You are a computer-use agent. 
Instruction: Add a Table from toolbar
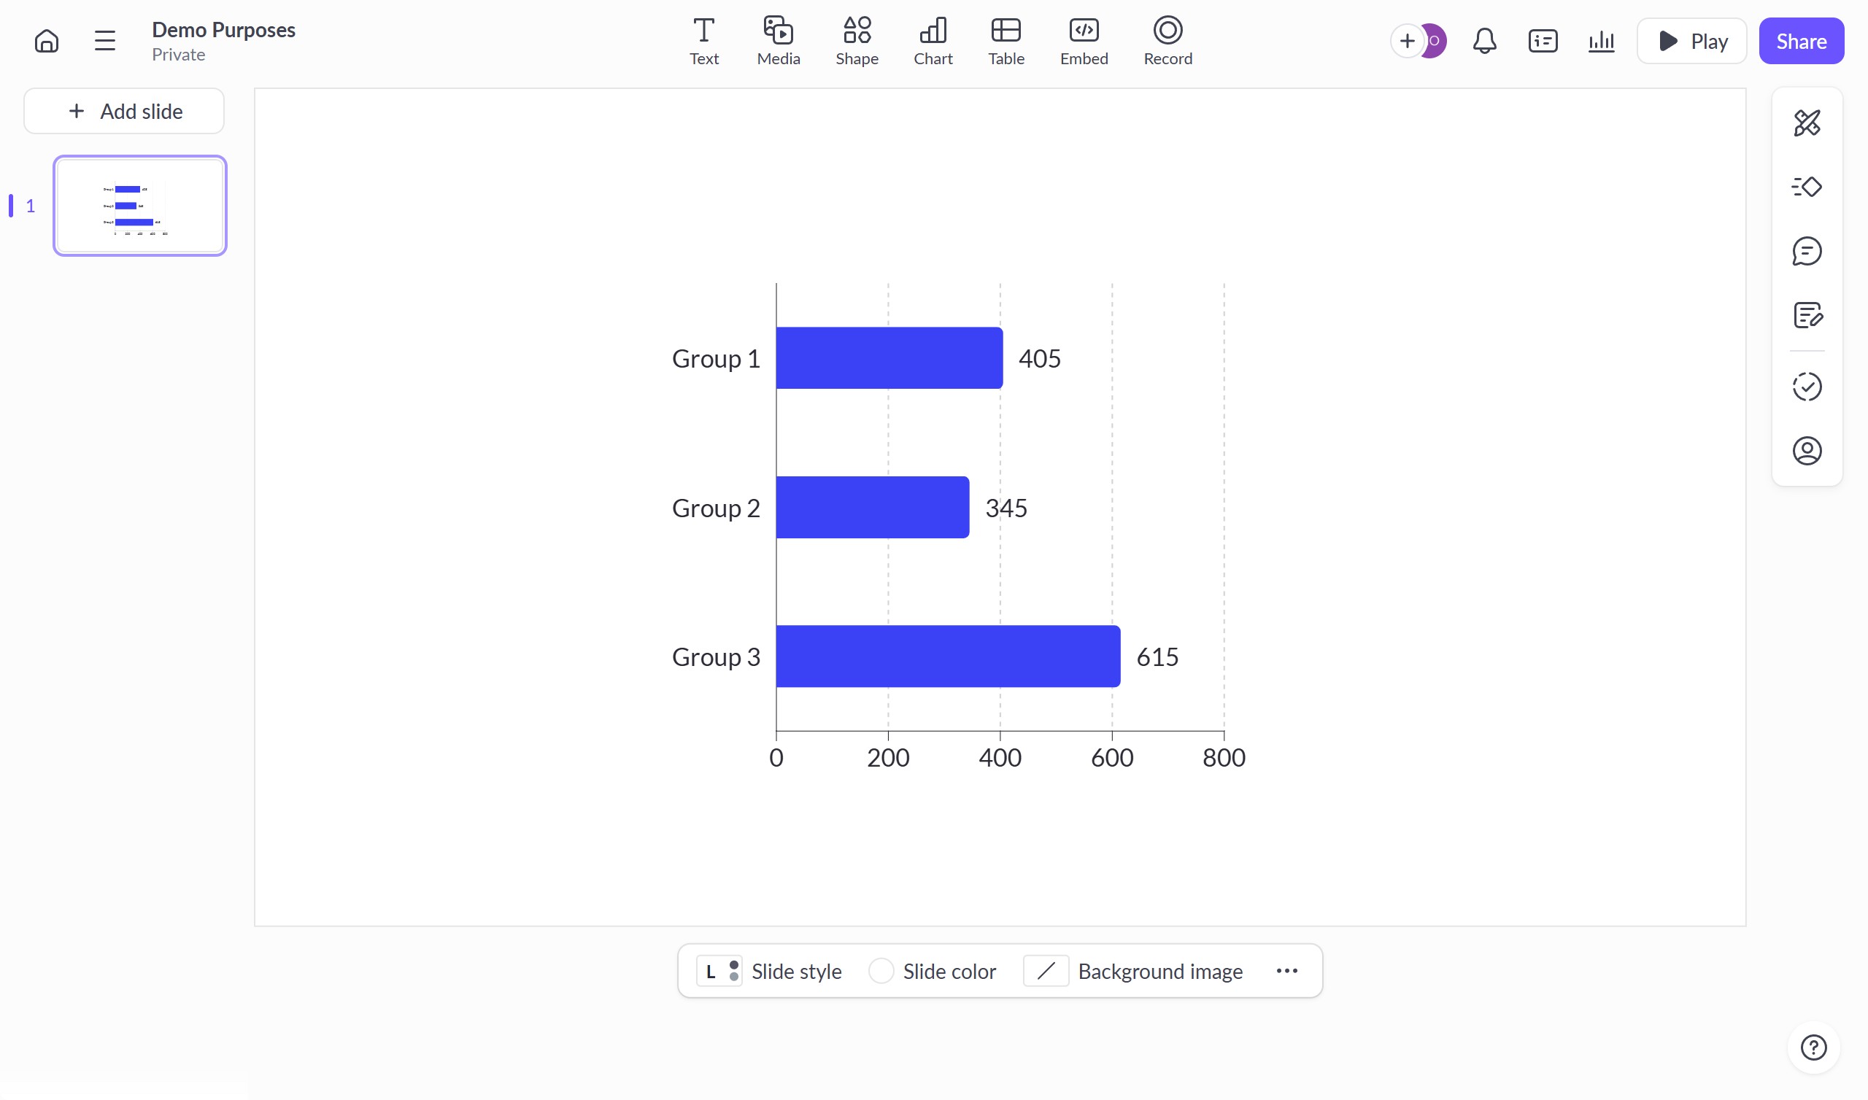click(1006, 42)
